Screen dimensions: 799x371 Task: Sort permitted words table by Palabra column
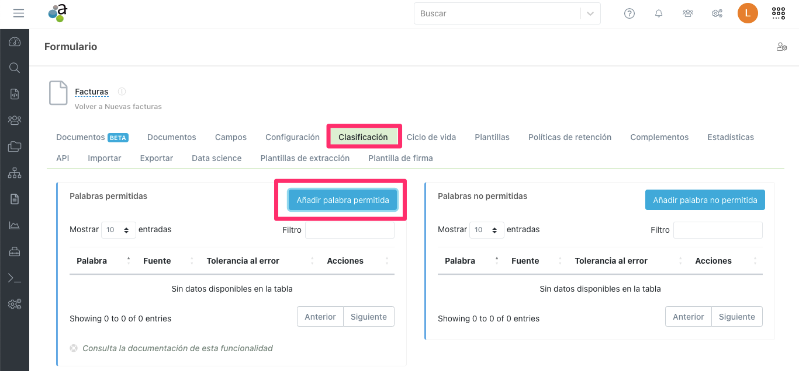click(x=92, y=261)
